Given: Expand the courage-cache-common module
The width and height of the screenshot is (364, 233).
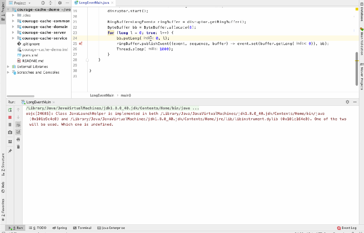Looking at the screenshot, I should click(x=13, y=21).
